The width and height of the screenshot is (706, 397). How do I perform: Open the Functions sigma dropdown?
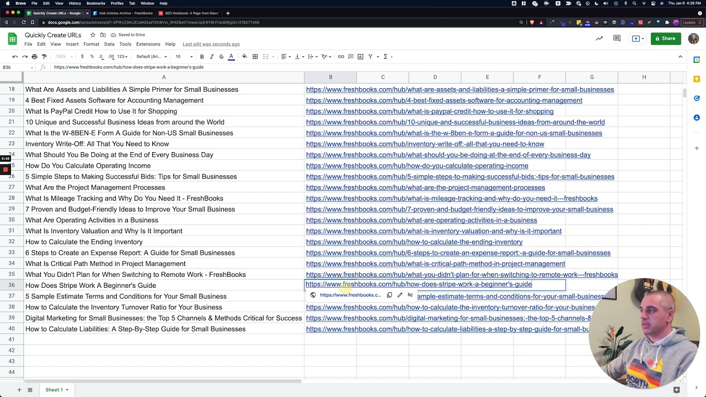coord(387,56)
